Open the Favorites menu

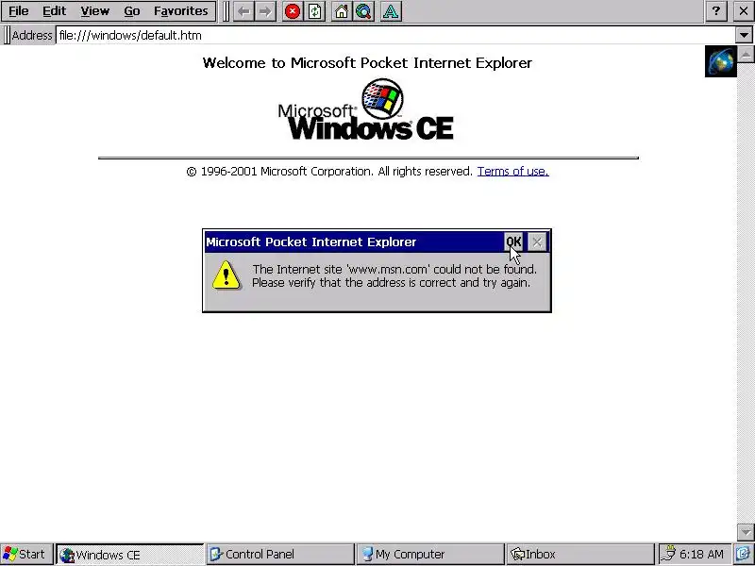coord(180,11)
